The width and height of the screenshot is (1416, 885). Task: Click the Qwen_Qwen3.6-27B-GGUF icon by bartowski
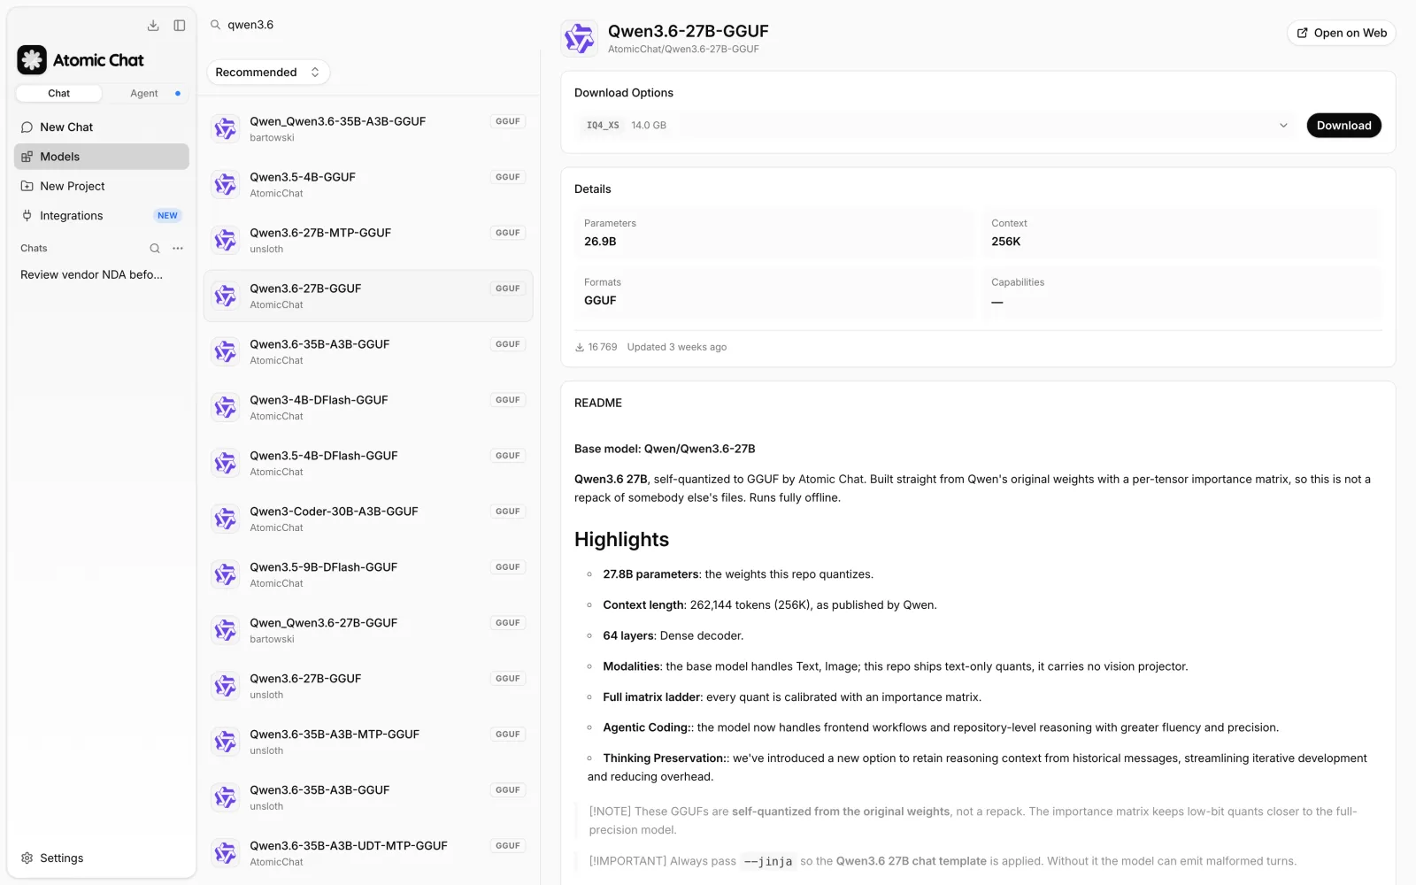(226, 630)
